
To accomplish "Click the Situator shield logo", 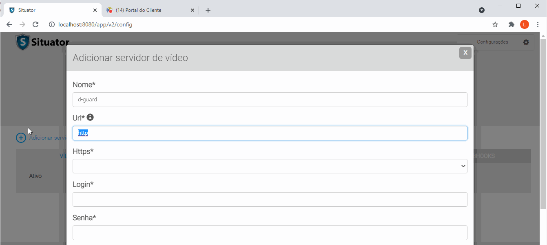I will coord(23,42).
